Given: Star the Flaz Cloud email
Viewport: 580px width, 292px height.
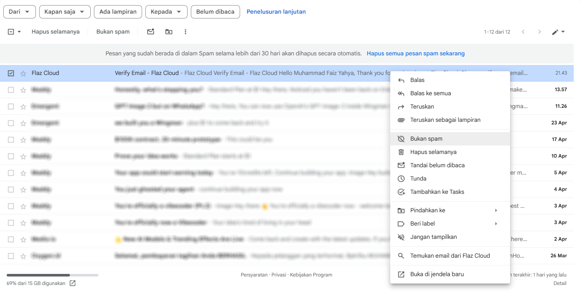Looking at the screenshot, I should [x=23, y=73].
